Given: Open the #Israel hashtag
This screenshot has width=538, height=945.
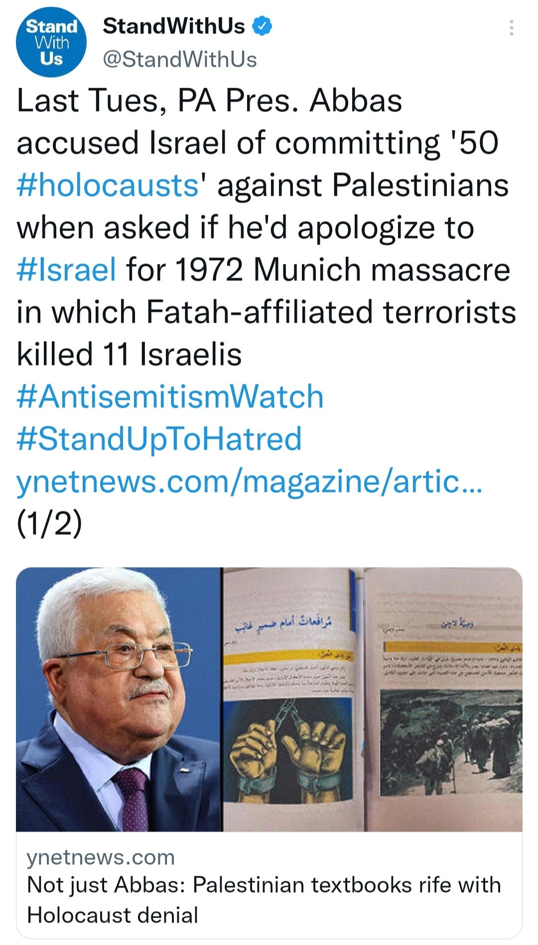Looking at the screenshot, I should (66, 270).
